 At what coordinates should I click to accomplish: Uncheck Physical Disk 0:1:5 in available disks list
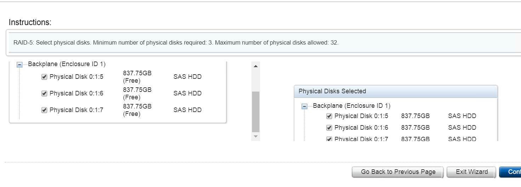pos(44,77)
